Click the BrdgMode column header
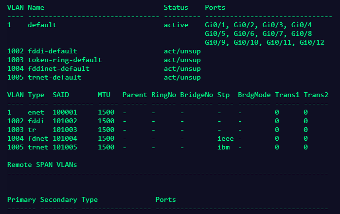 [254, 95]
